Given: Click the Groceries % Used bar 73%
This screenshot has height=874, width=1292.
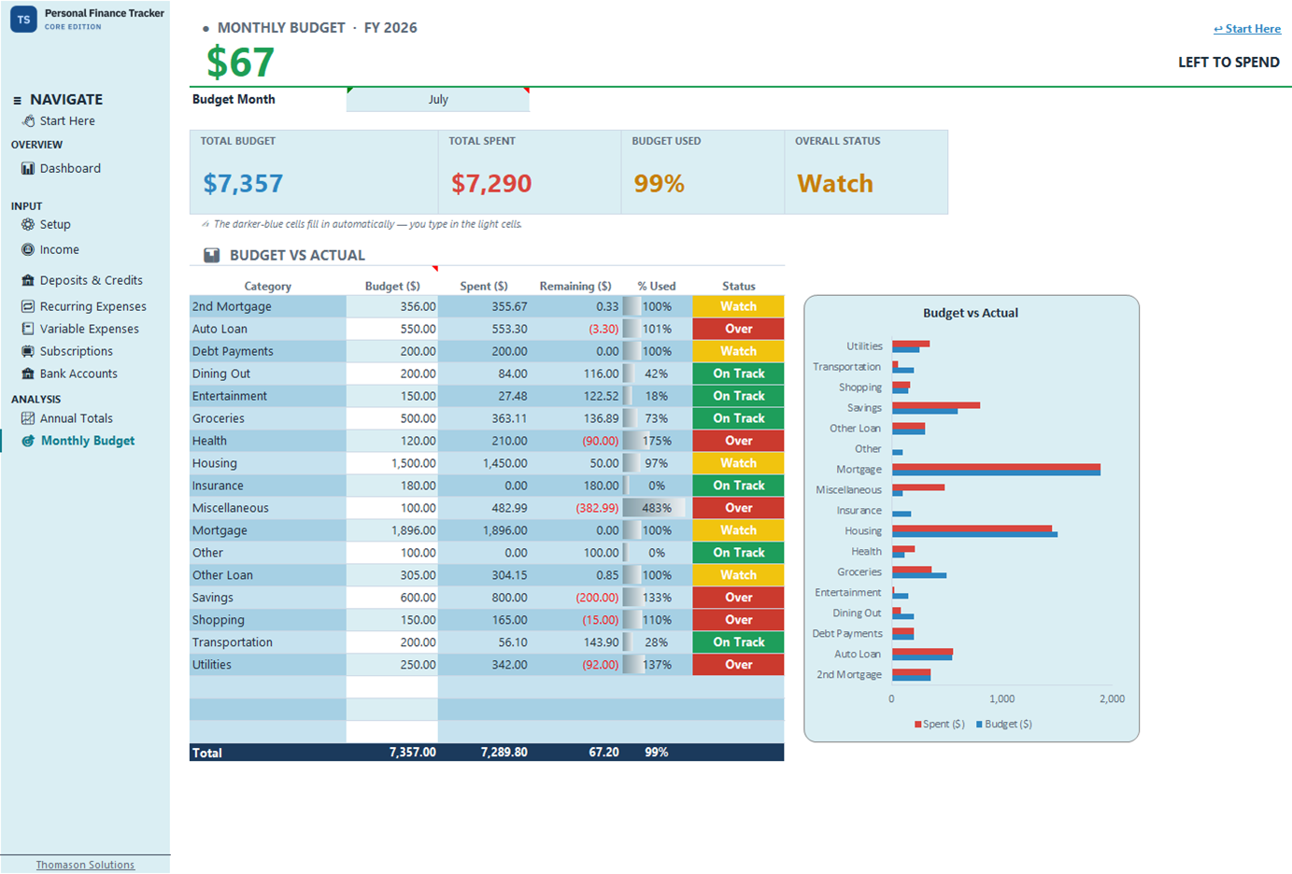Looking at the screenshot, I should pyautogui.click(x=657, y=418).
